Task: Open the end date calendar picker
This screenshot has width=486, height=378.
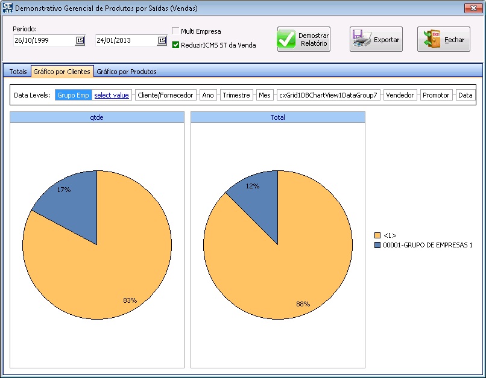Action: 162,40
